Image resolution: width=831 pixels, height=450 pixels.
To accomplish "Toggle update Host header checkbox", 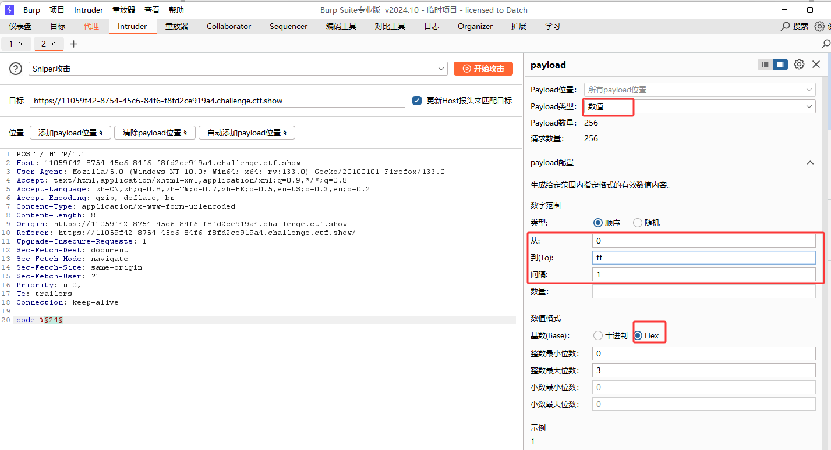I will click(417, 101).
